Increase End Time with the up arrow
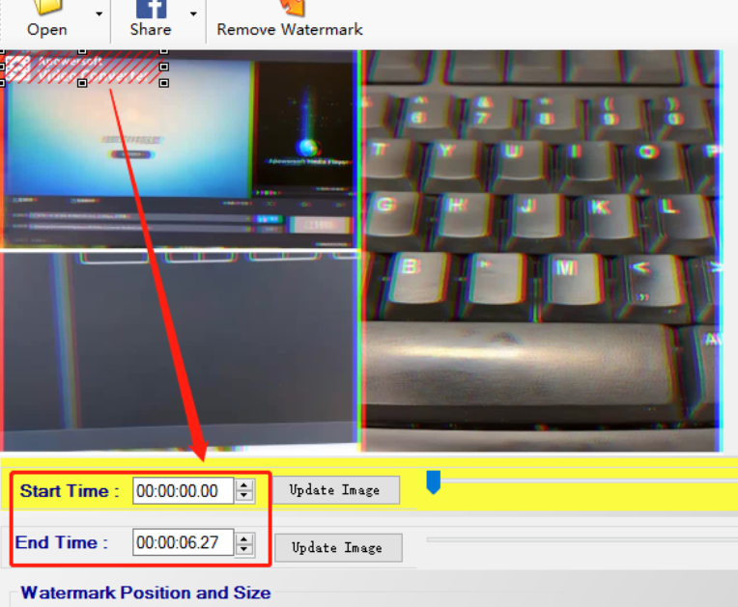 coord(244,538)
